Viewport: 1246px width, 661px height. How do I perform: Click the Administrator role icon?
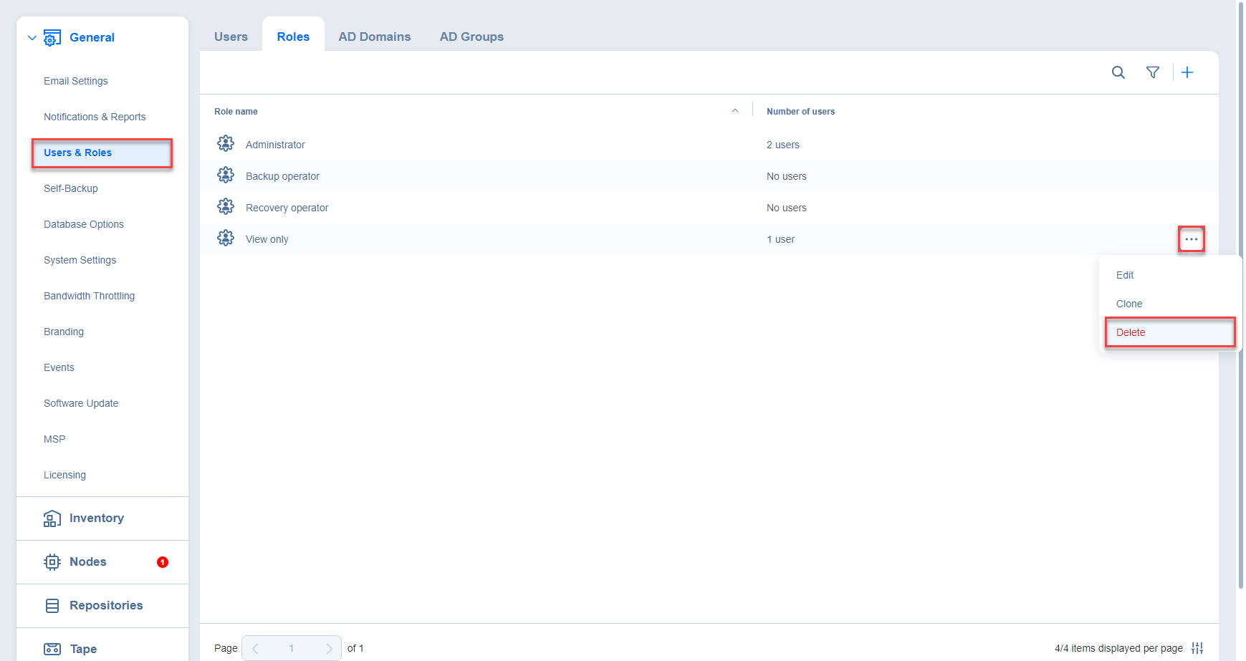226,144
